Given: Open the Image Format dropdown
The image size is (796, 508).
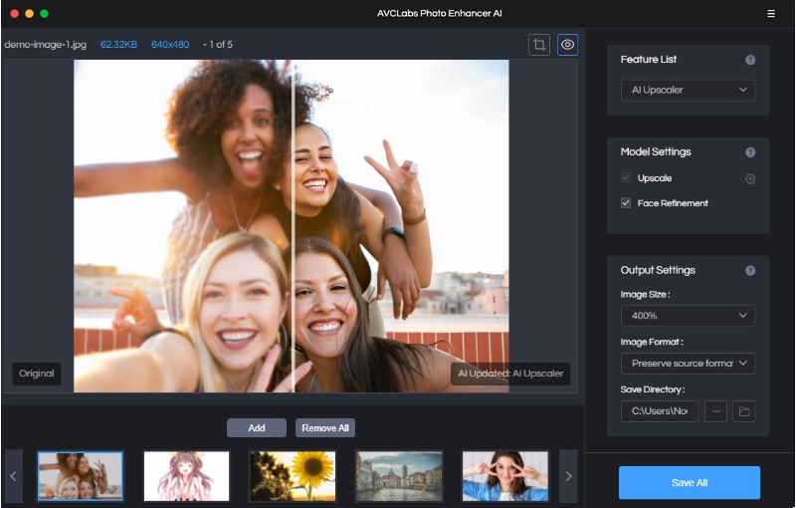Looking at the screenshot, I should pyautogui.click(x=688, y=364).
